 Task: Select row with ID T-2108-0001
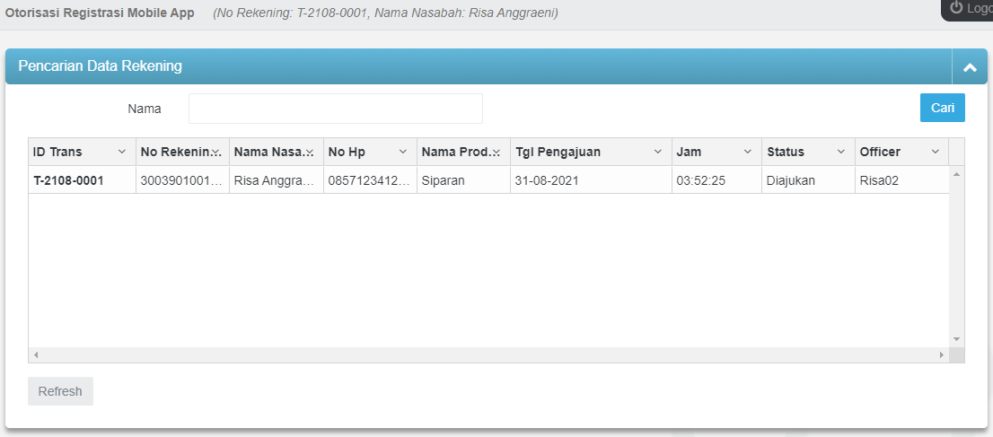(69, 180)
